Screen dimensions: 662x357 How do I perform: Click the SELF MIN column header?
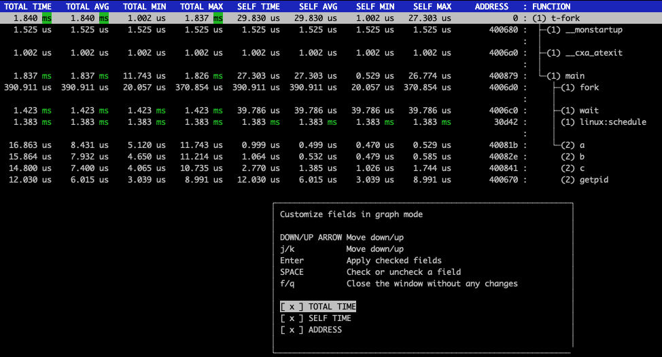click(x=375, y=7)
